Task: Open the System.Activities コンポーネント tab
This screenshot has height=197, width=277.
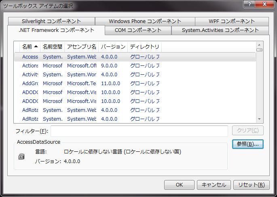Action: [x=220, y=30]
